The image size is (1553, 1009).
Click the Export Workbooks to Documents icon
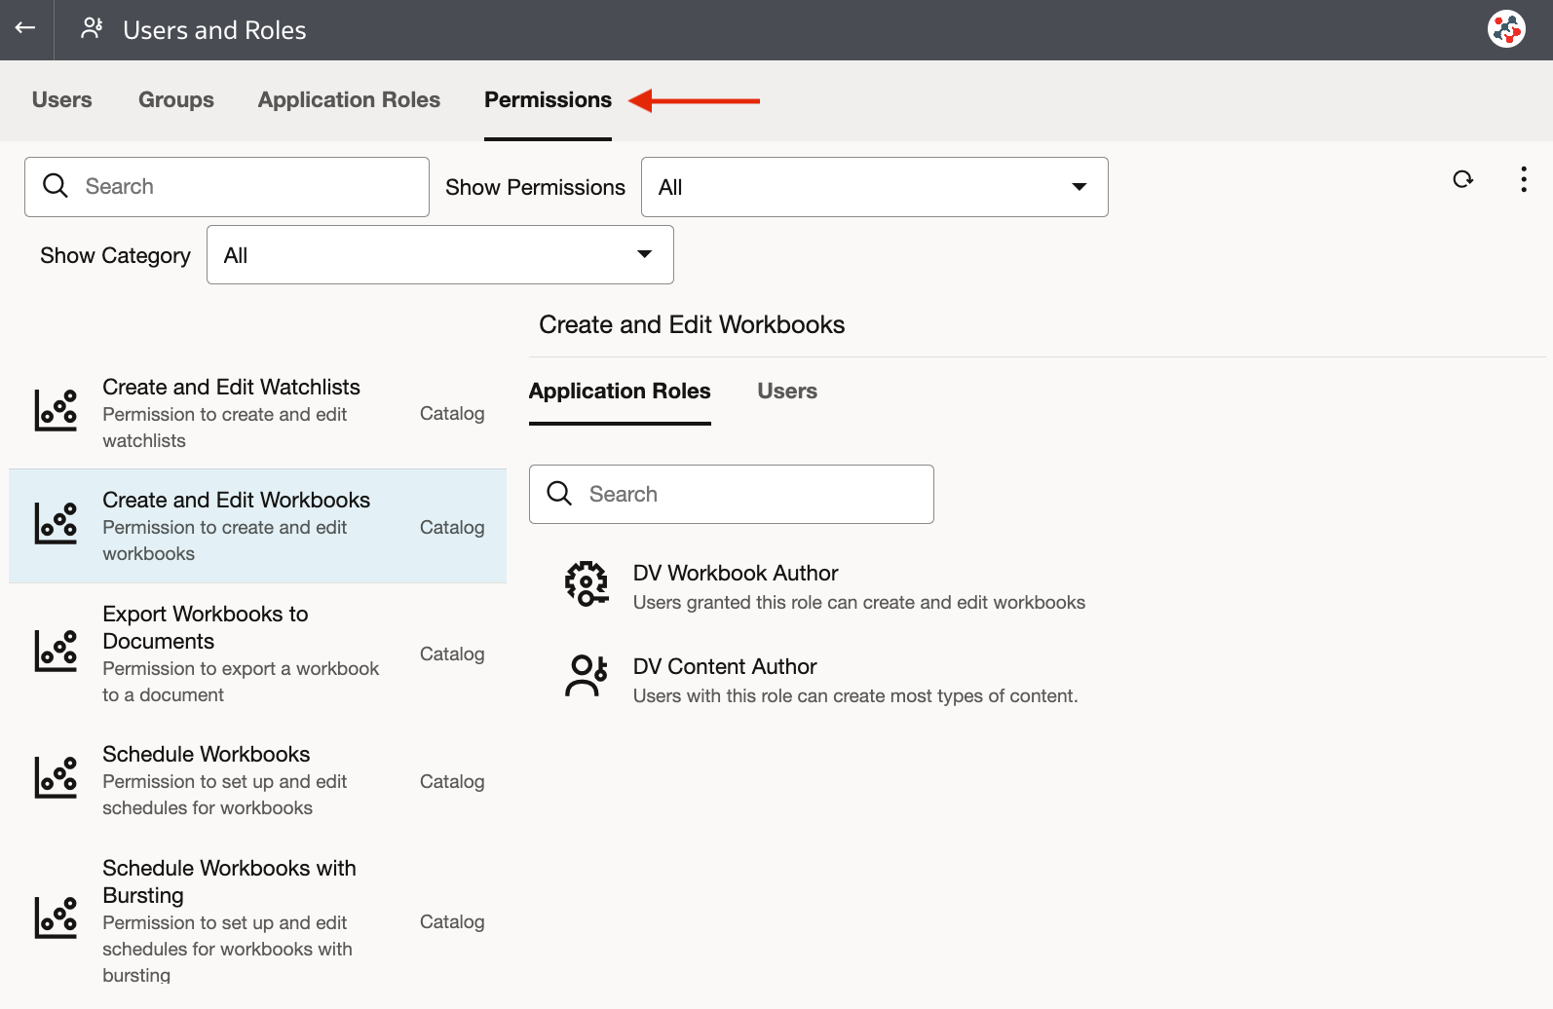pos(56,652)
